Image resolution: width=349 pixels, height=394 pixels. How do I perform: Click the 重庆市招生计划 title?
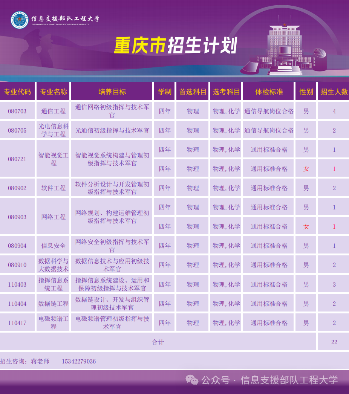coord(176,46)
